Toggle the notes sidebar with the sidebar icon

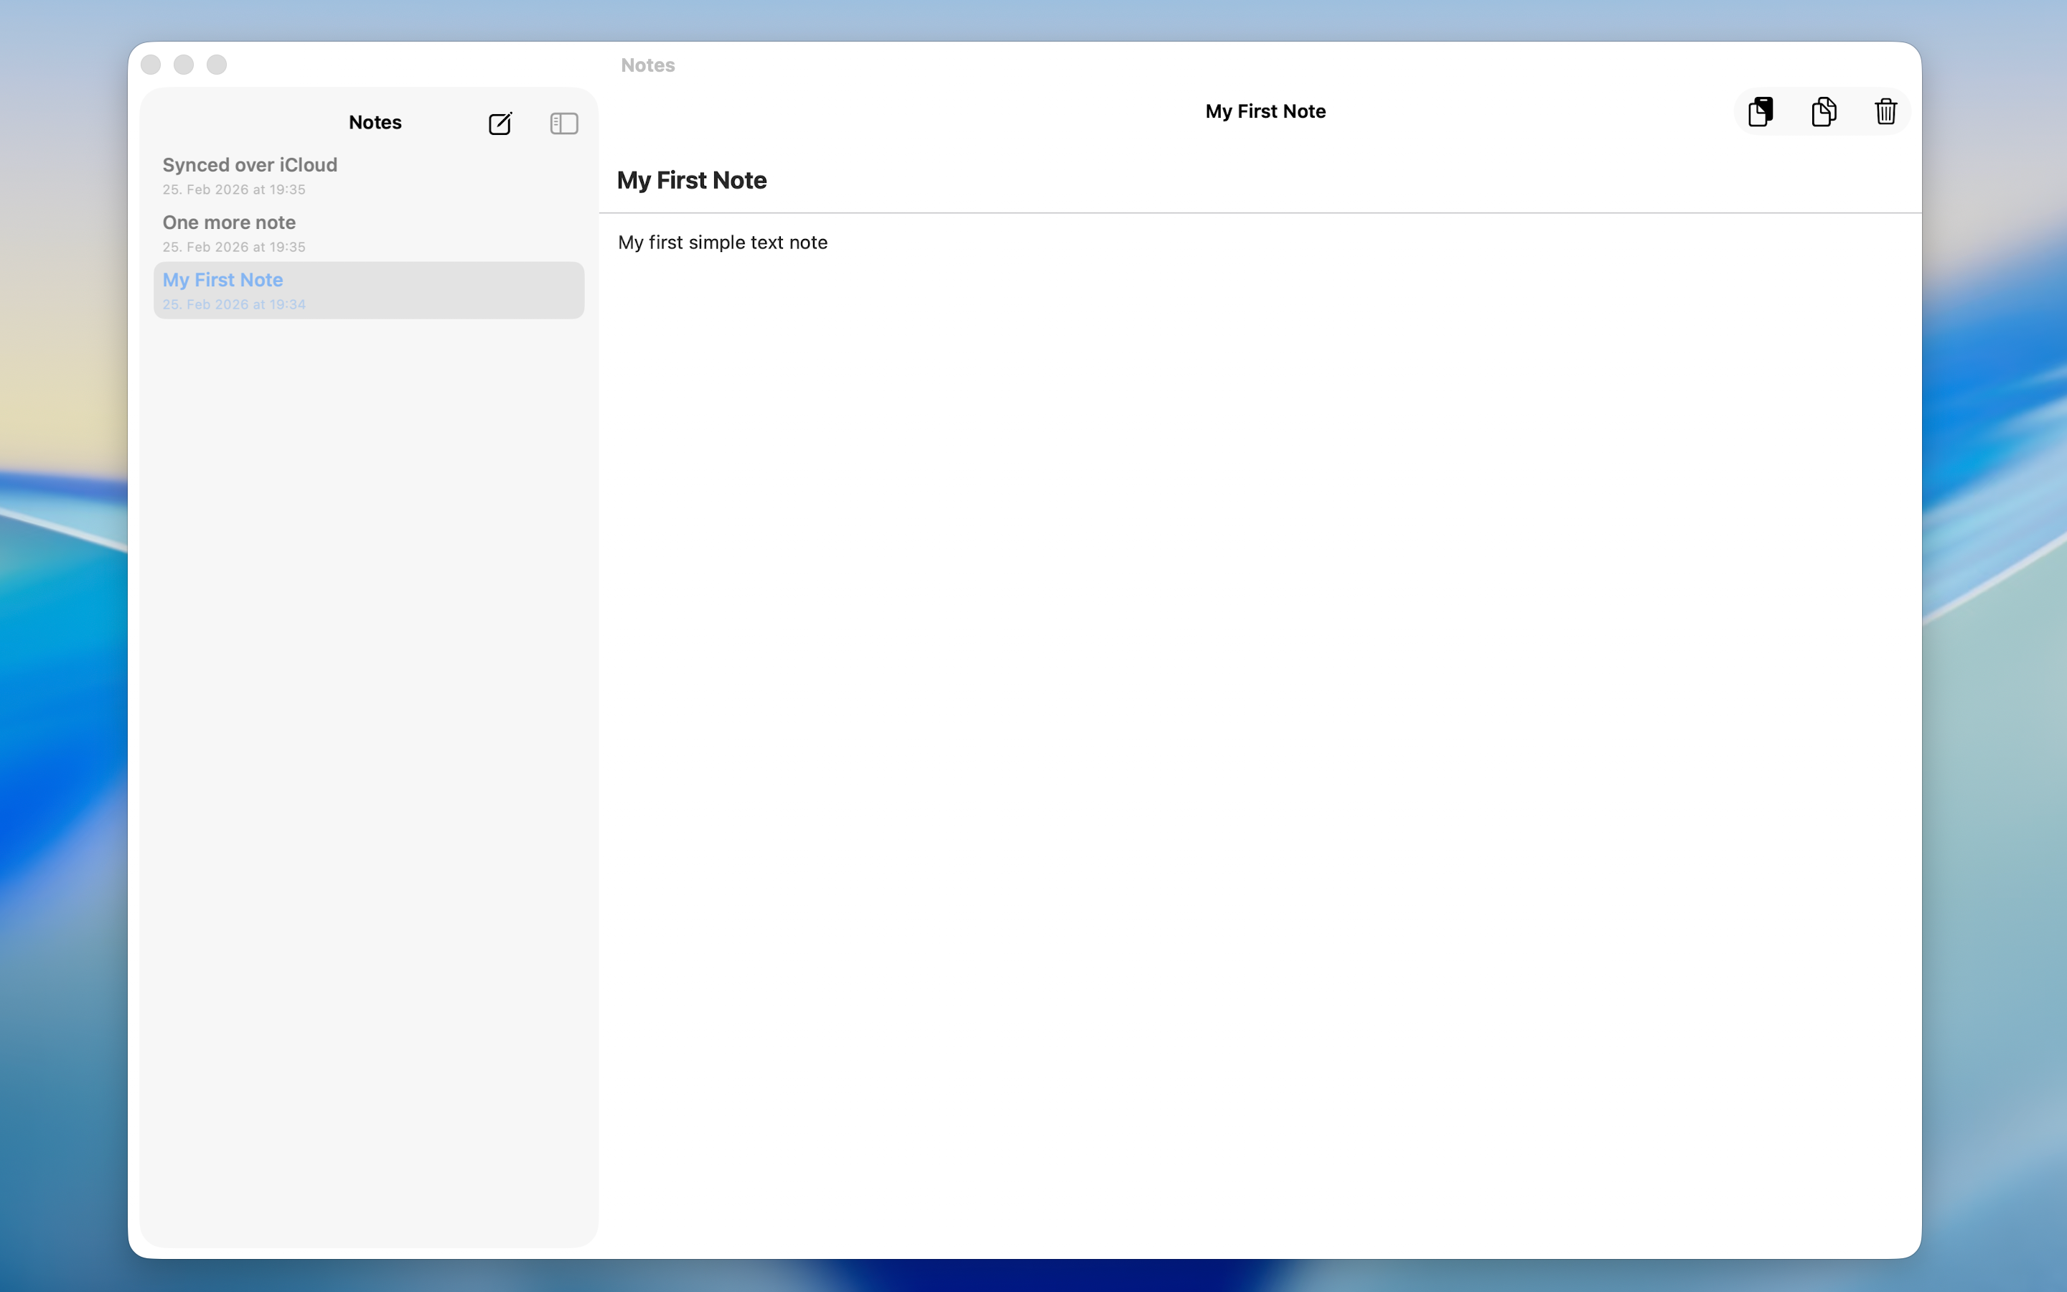coord(563,123)
